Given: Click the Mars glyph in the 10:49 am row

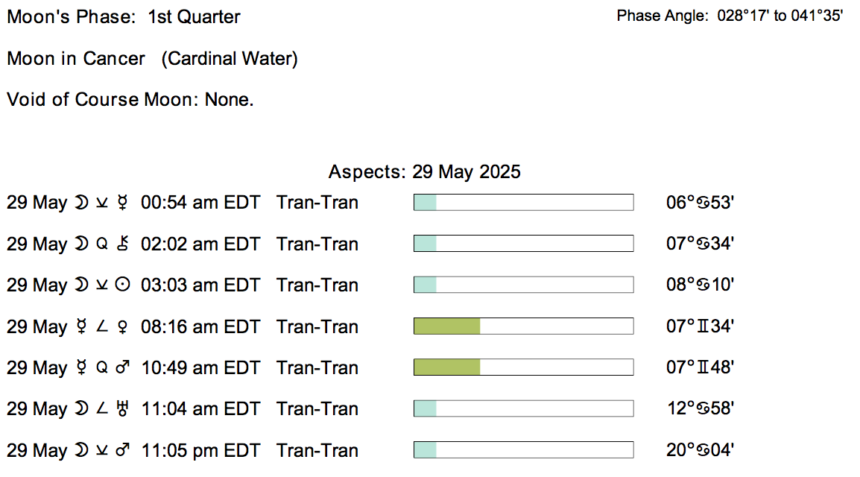Looking at the screenshot, I should click(124, 368).
